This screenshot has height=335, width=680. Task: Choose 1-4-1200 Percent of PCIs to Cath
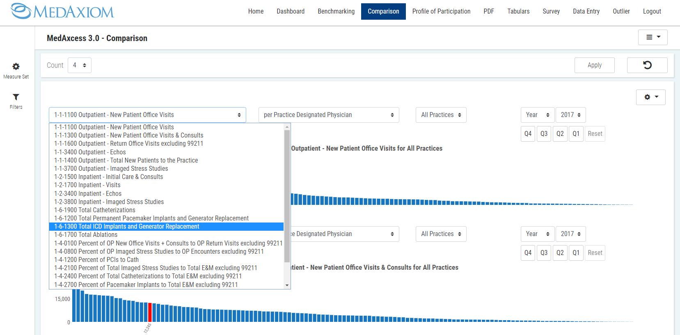tap(96, 260)
